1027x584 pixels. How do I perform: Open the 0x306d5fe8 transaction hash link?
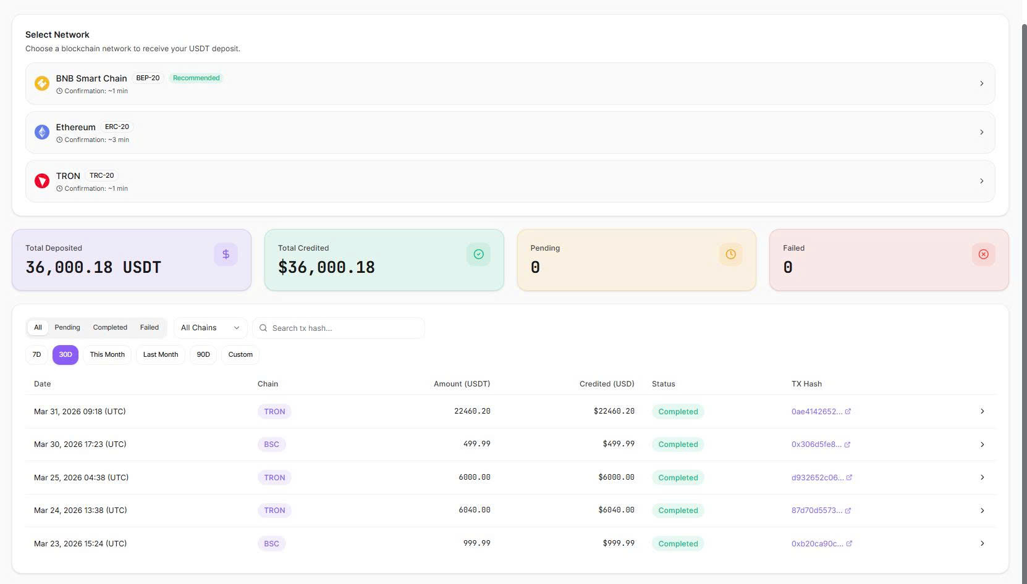[816, 444]
